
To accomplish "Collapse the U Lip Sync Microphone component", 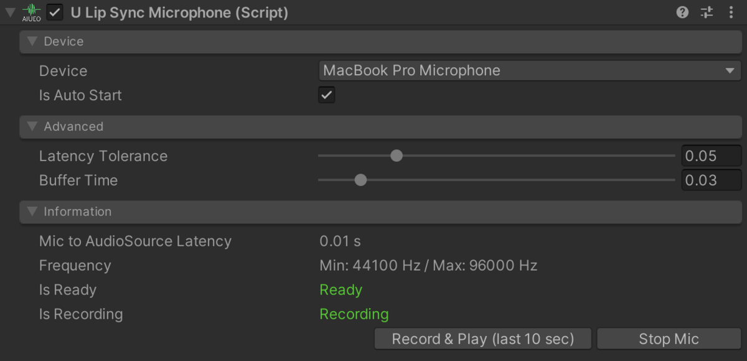I will click(x=10, y=12).
